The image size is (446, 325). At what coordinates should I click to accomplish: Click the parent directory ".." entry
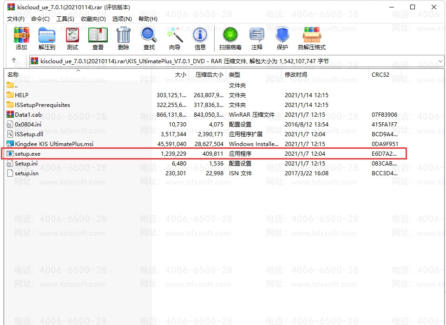click(x=16, y=85)
